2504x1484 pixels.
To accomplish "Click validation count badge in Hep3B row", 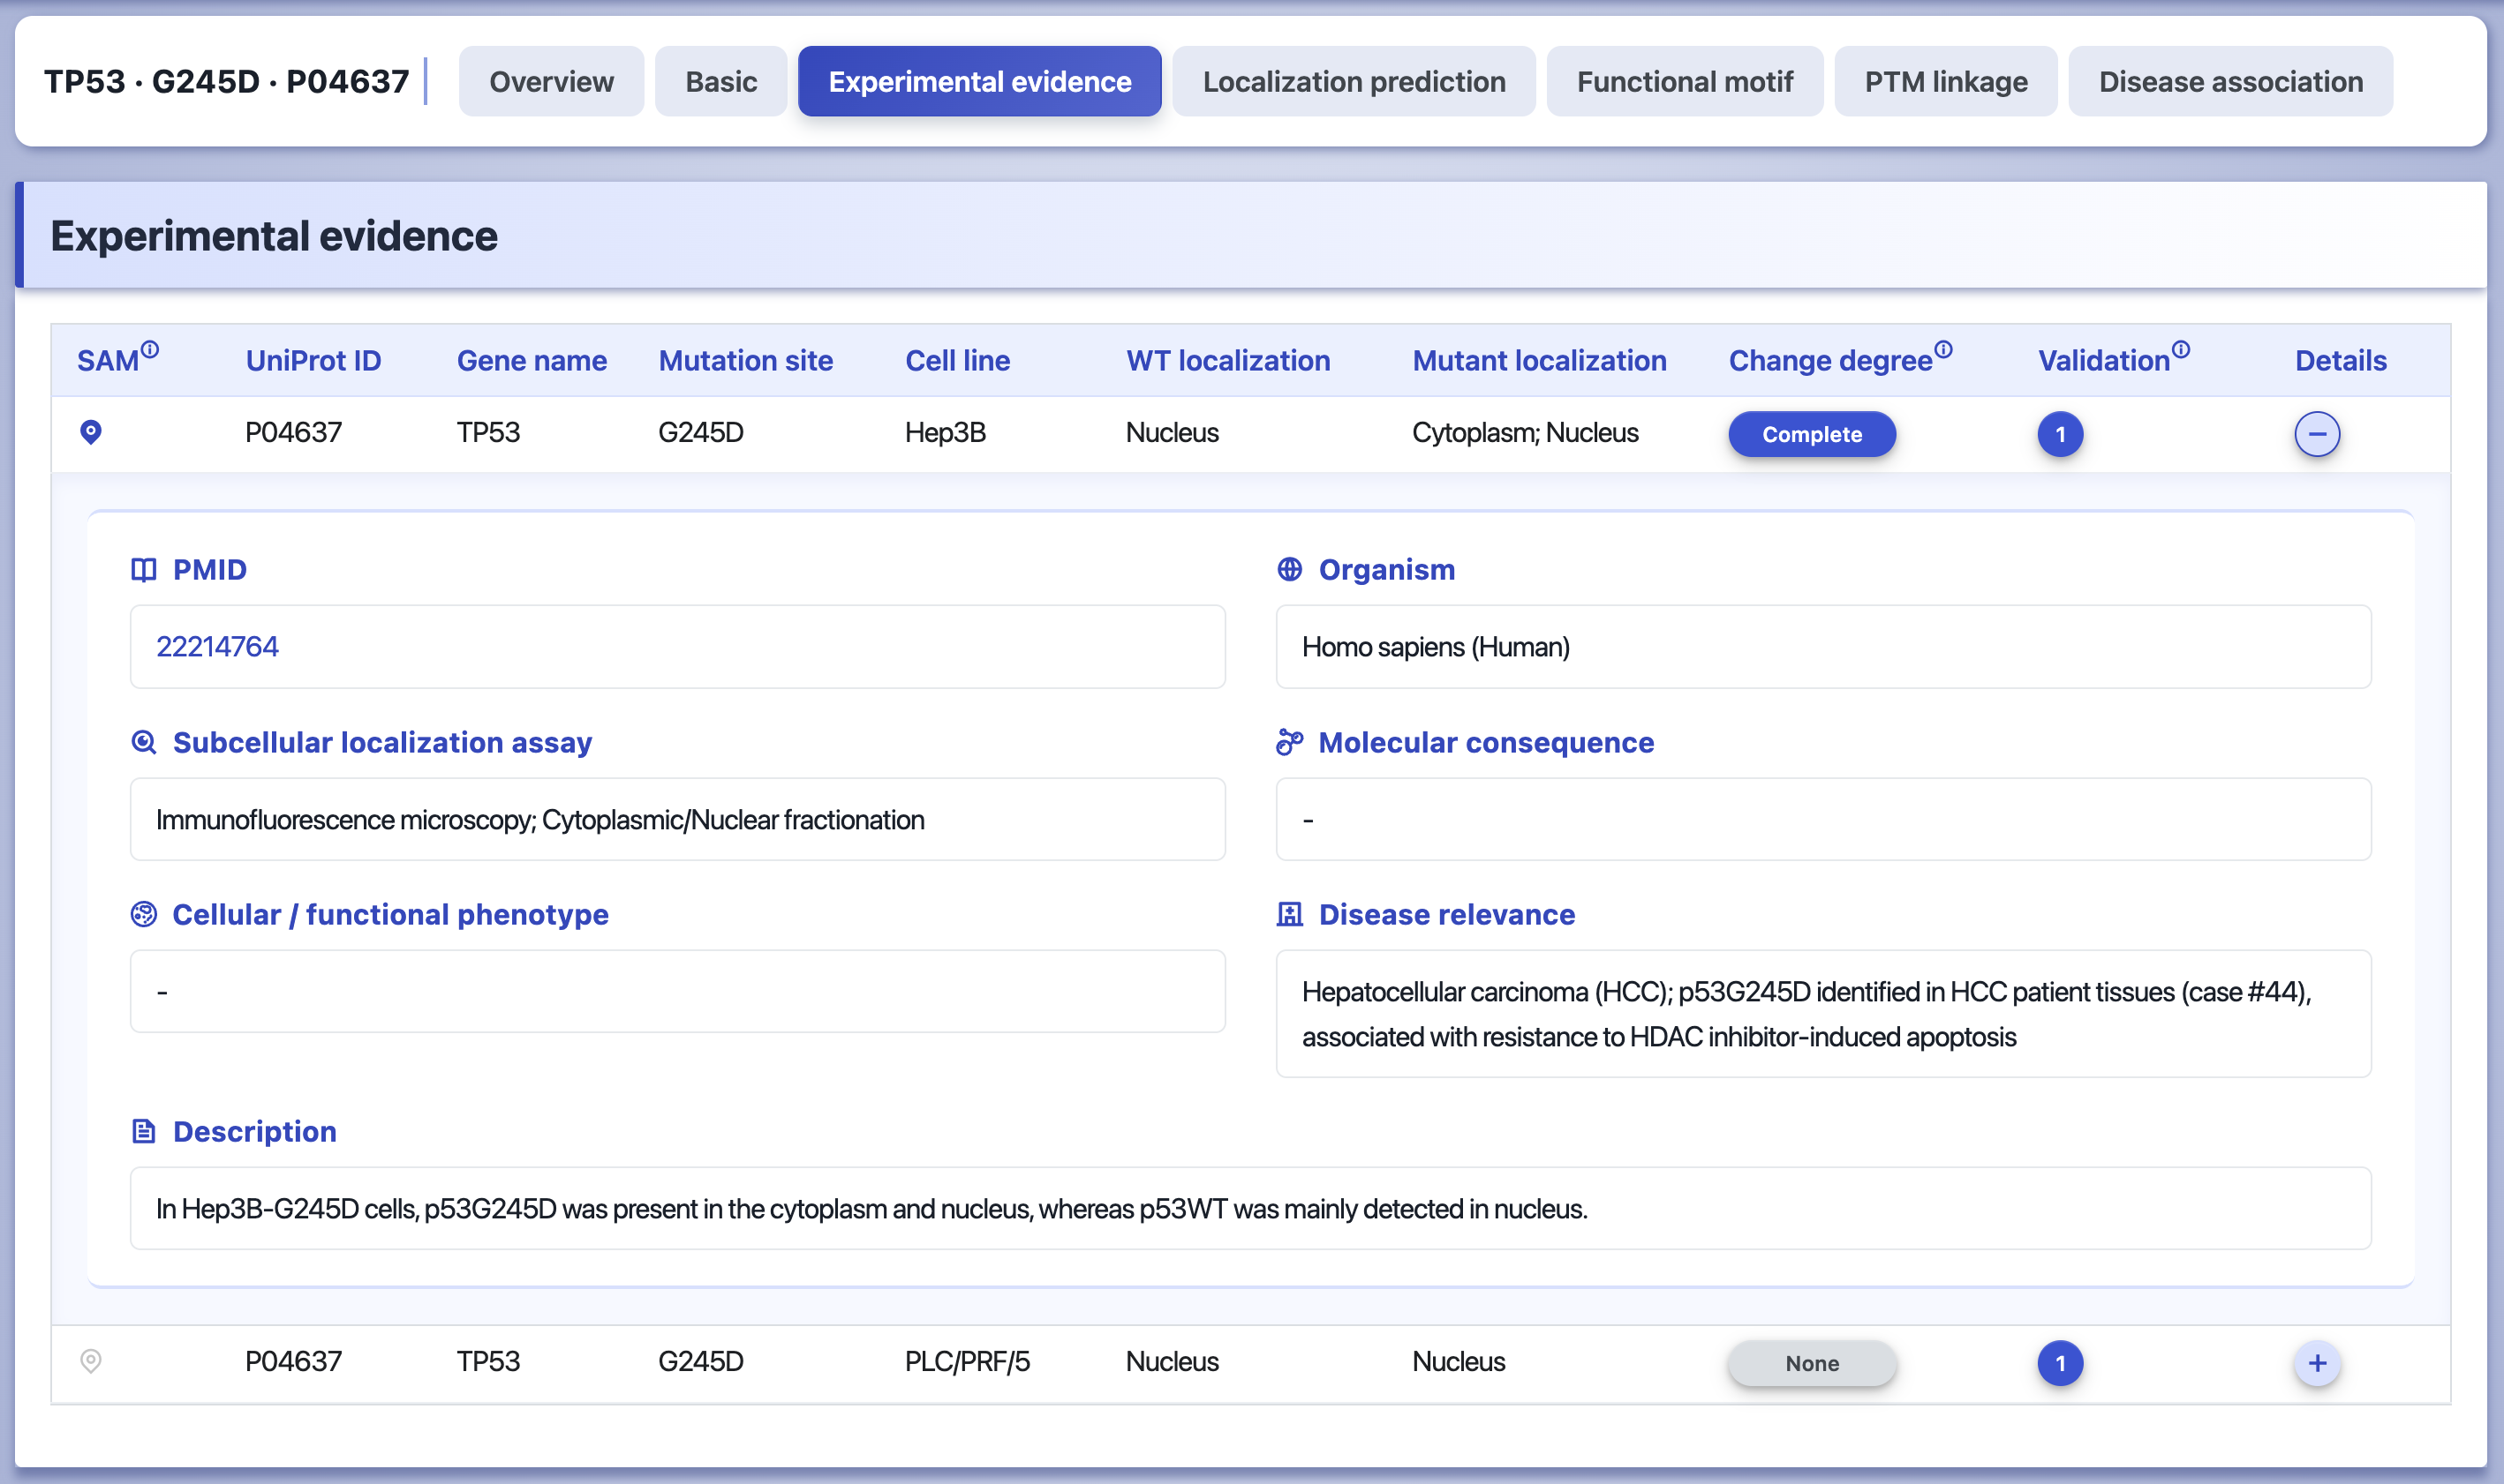I will 2060,434.
